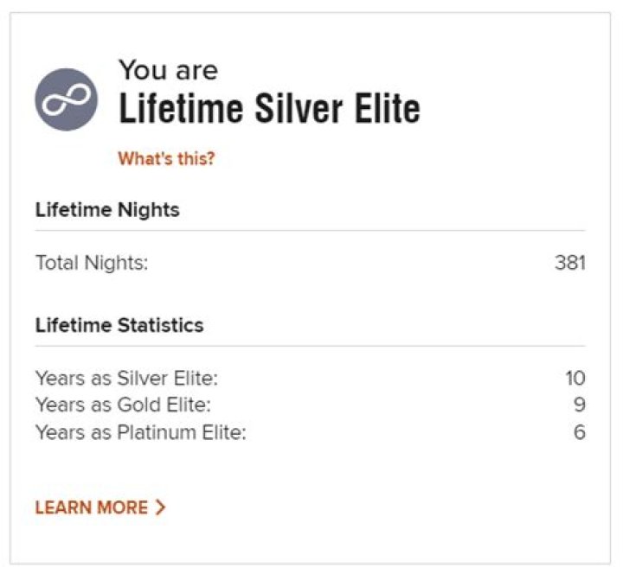623x574 pixels.
Task: Click the divider line under Lifetime Statistics
Action: (x=310, y=346)
